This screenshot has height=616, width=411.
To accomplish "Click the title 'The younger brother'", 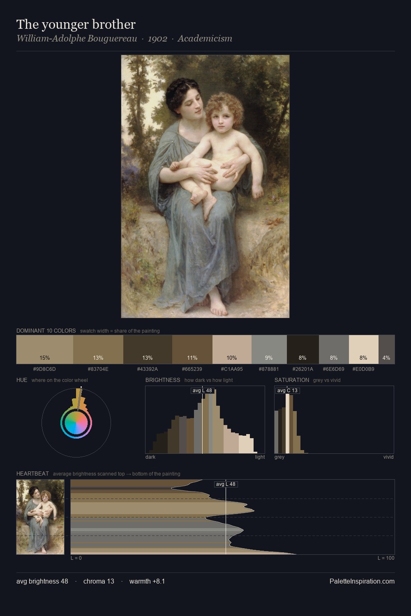I will [x=76, y=24].
